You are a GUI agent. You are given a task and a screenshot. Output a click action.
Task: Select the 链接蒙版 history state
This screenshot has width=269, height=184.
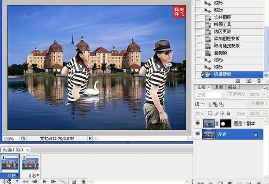(x=232, y=75)
